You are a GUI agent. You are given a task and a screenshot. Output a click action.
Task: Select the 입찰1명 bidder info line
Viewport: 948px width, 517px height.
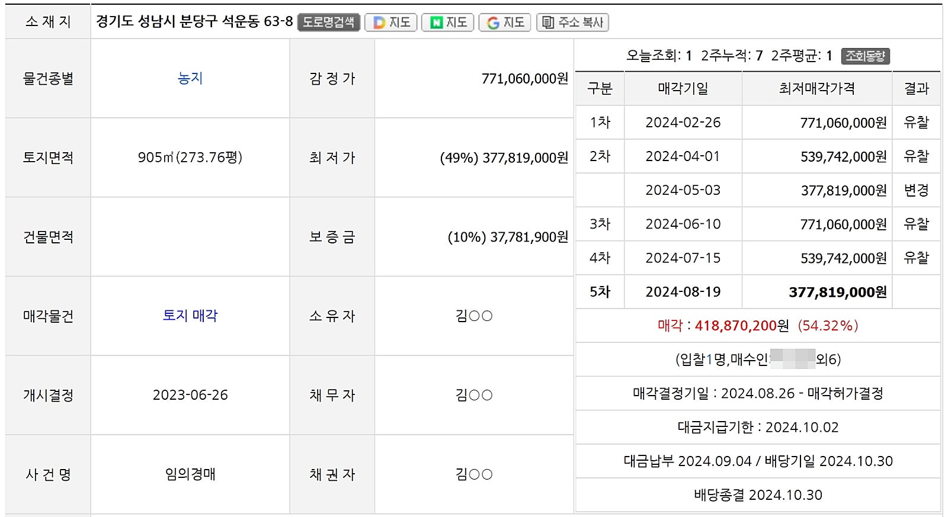coord(758,359)
